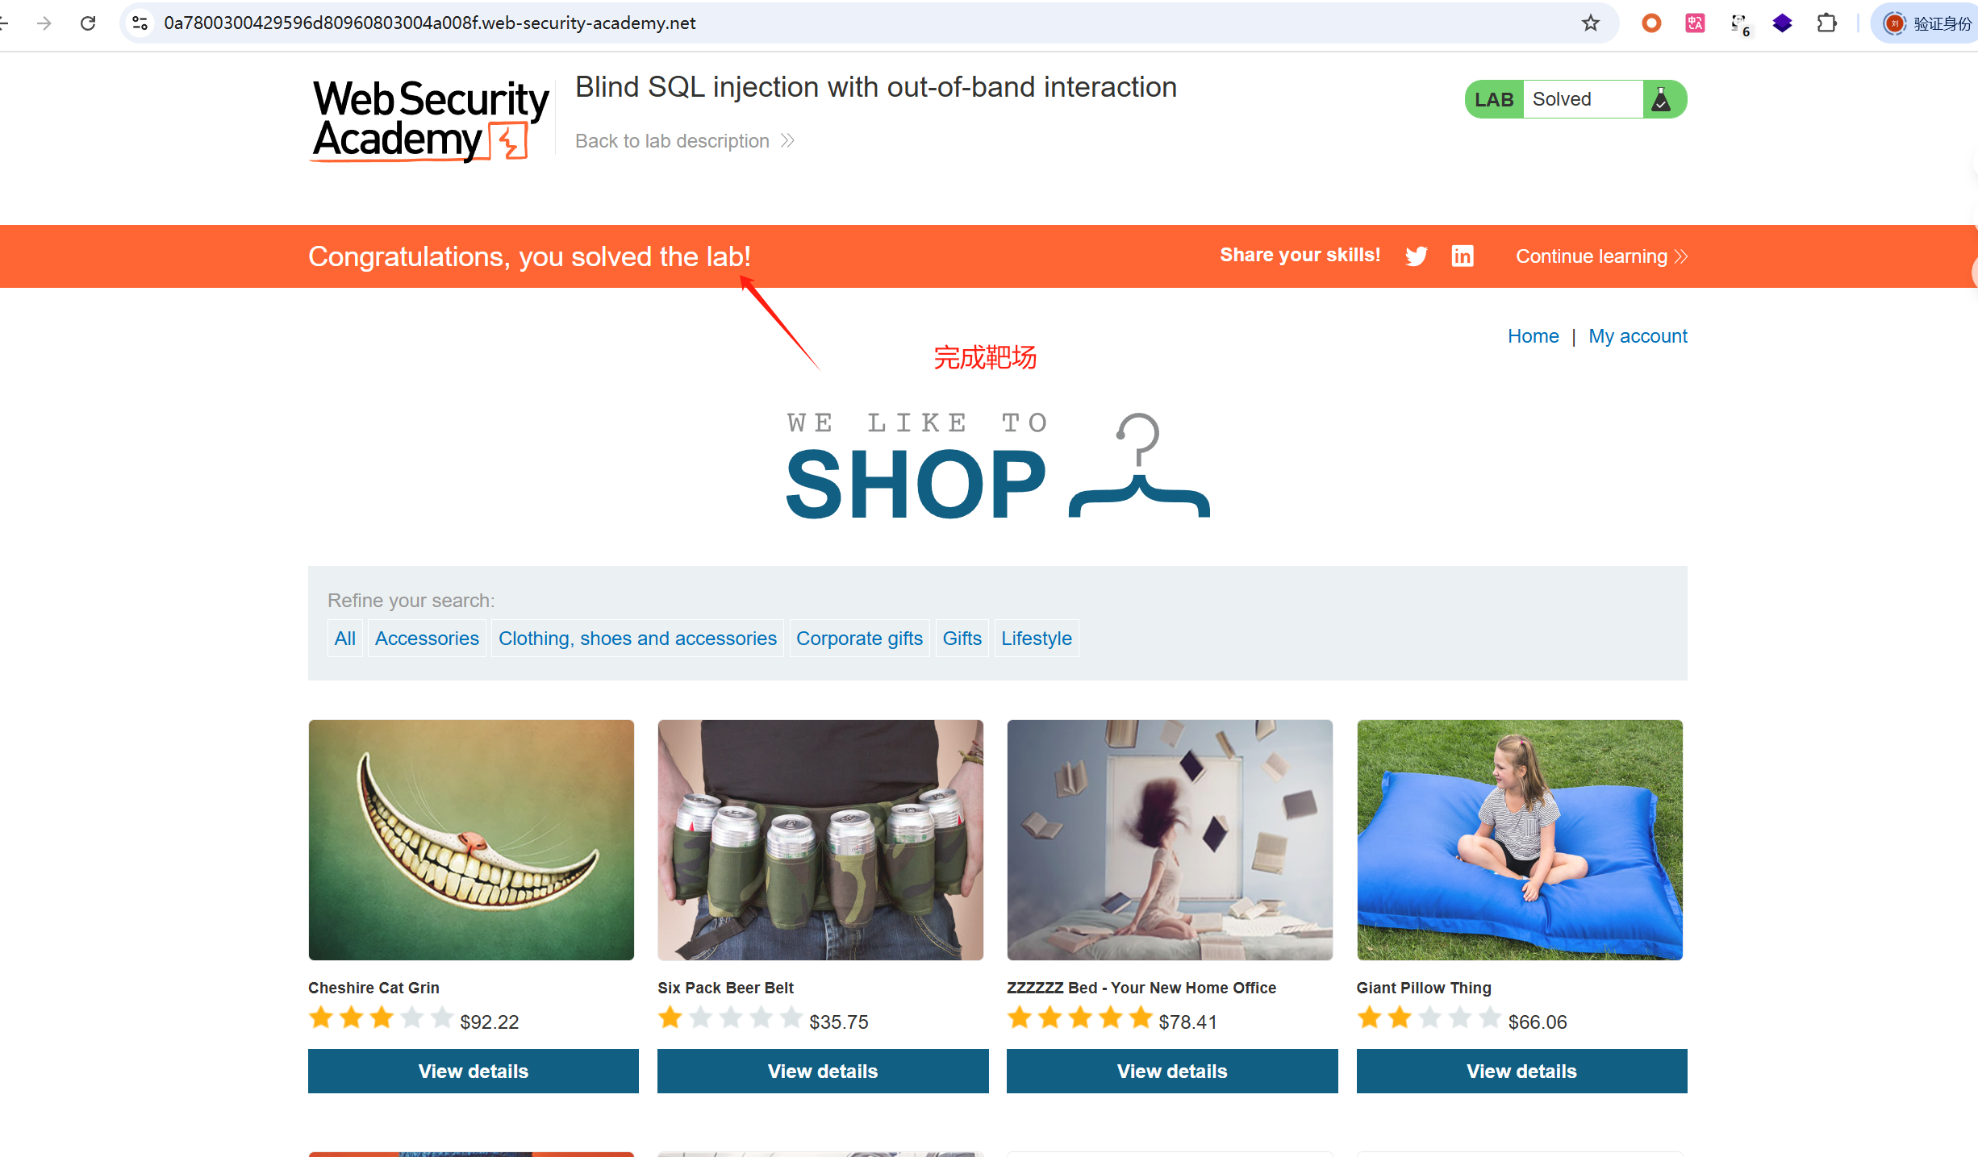Select the Lifestyle category filter
Image resolution: width=1978 pixels, height=1157 pixels.
[1037, 639]
